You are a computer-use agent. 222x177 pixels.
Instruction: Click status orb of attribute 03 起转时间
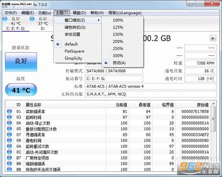9,117
